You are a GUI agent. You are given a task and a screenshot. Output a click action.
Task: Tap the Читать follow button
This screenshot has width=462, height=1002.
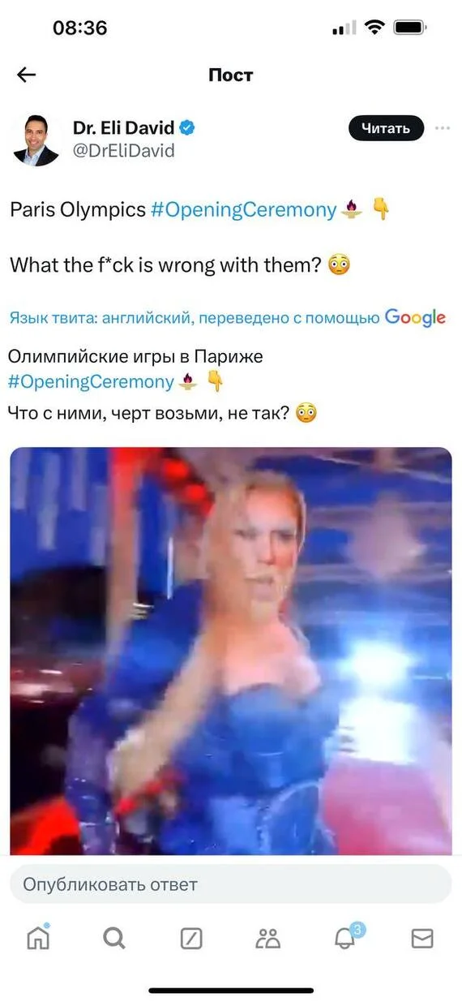tap(386, 128)
